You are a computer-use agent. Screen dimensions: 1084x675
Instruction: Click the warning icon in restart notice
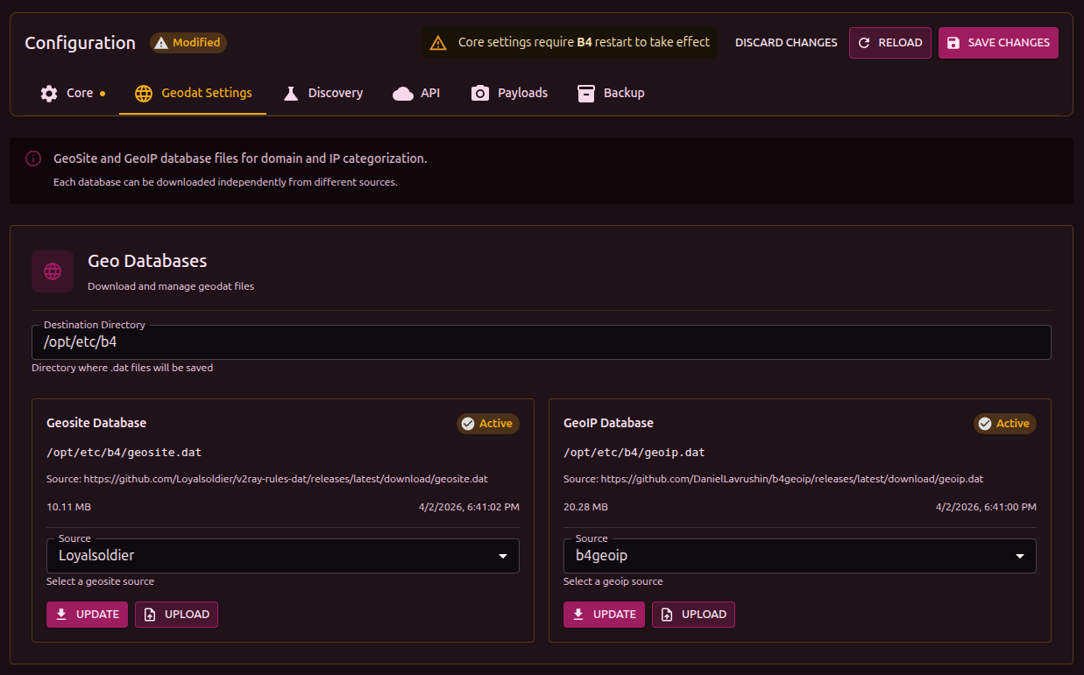438,43
